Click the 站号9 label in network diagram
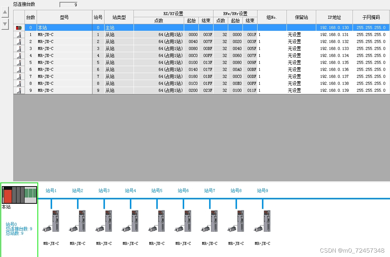390x257 pixels. click(x=262, y=191)
